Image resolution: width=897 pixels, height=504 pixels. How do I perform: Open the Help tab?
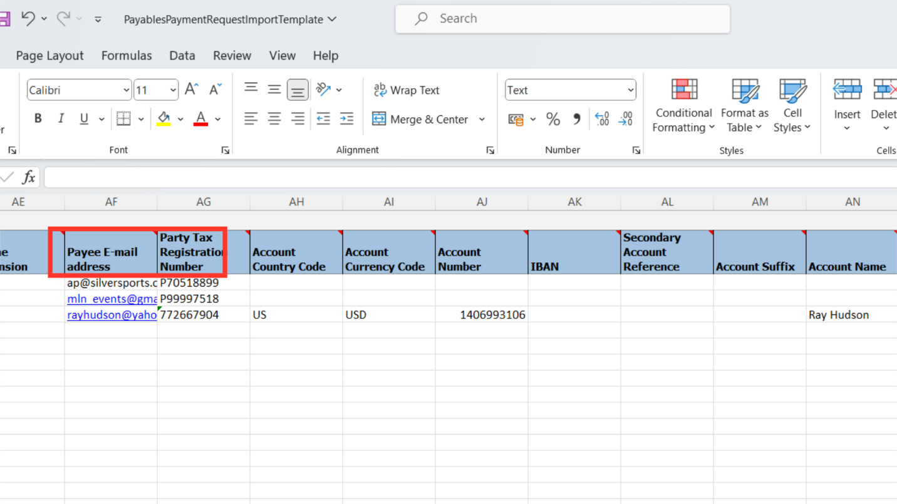pyautogui.click(x=326, y=56)
